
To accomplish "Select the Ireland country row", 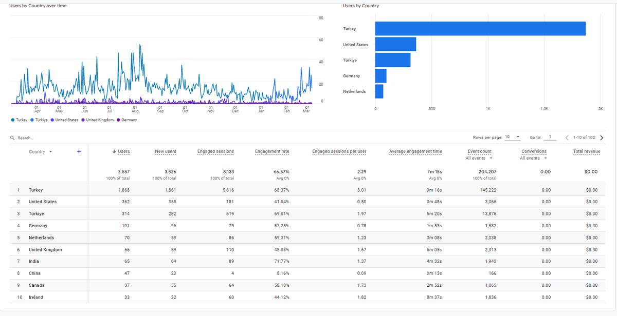I will click(x=308, y=298).
